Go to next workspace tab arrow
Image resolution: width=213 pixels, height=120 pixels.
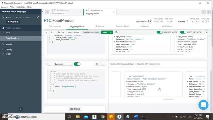(209, 12)
